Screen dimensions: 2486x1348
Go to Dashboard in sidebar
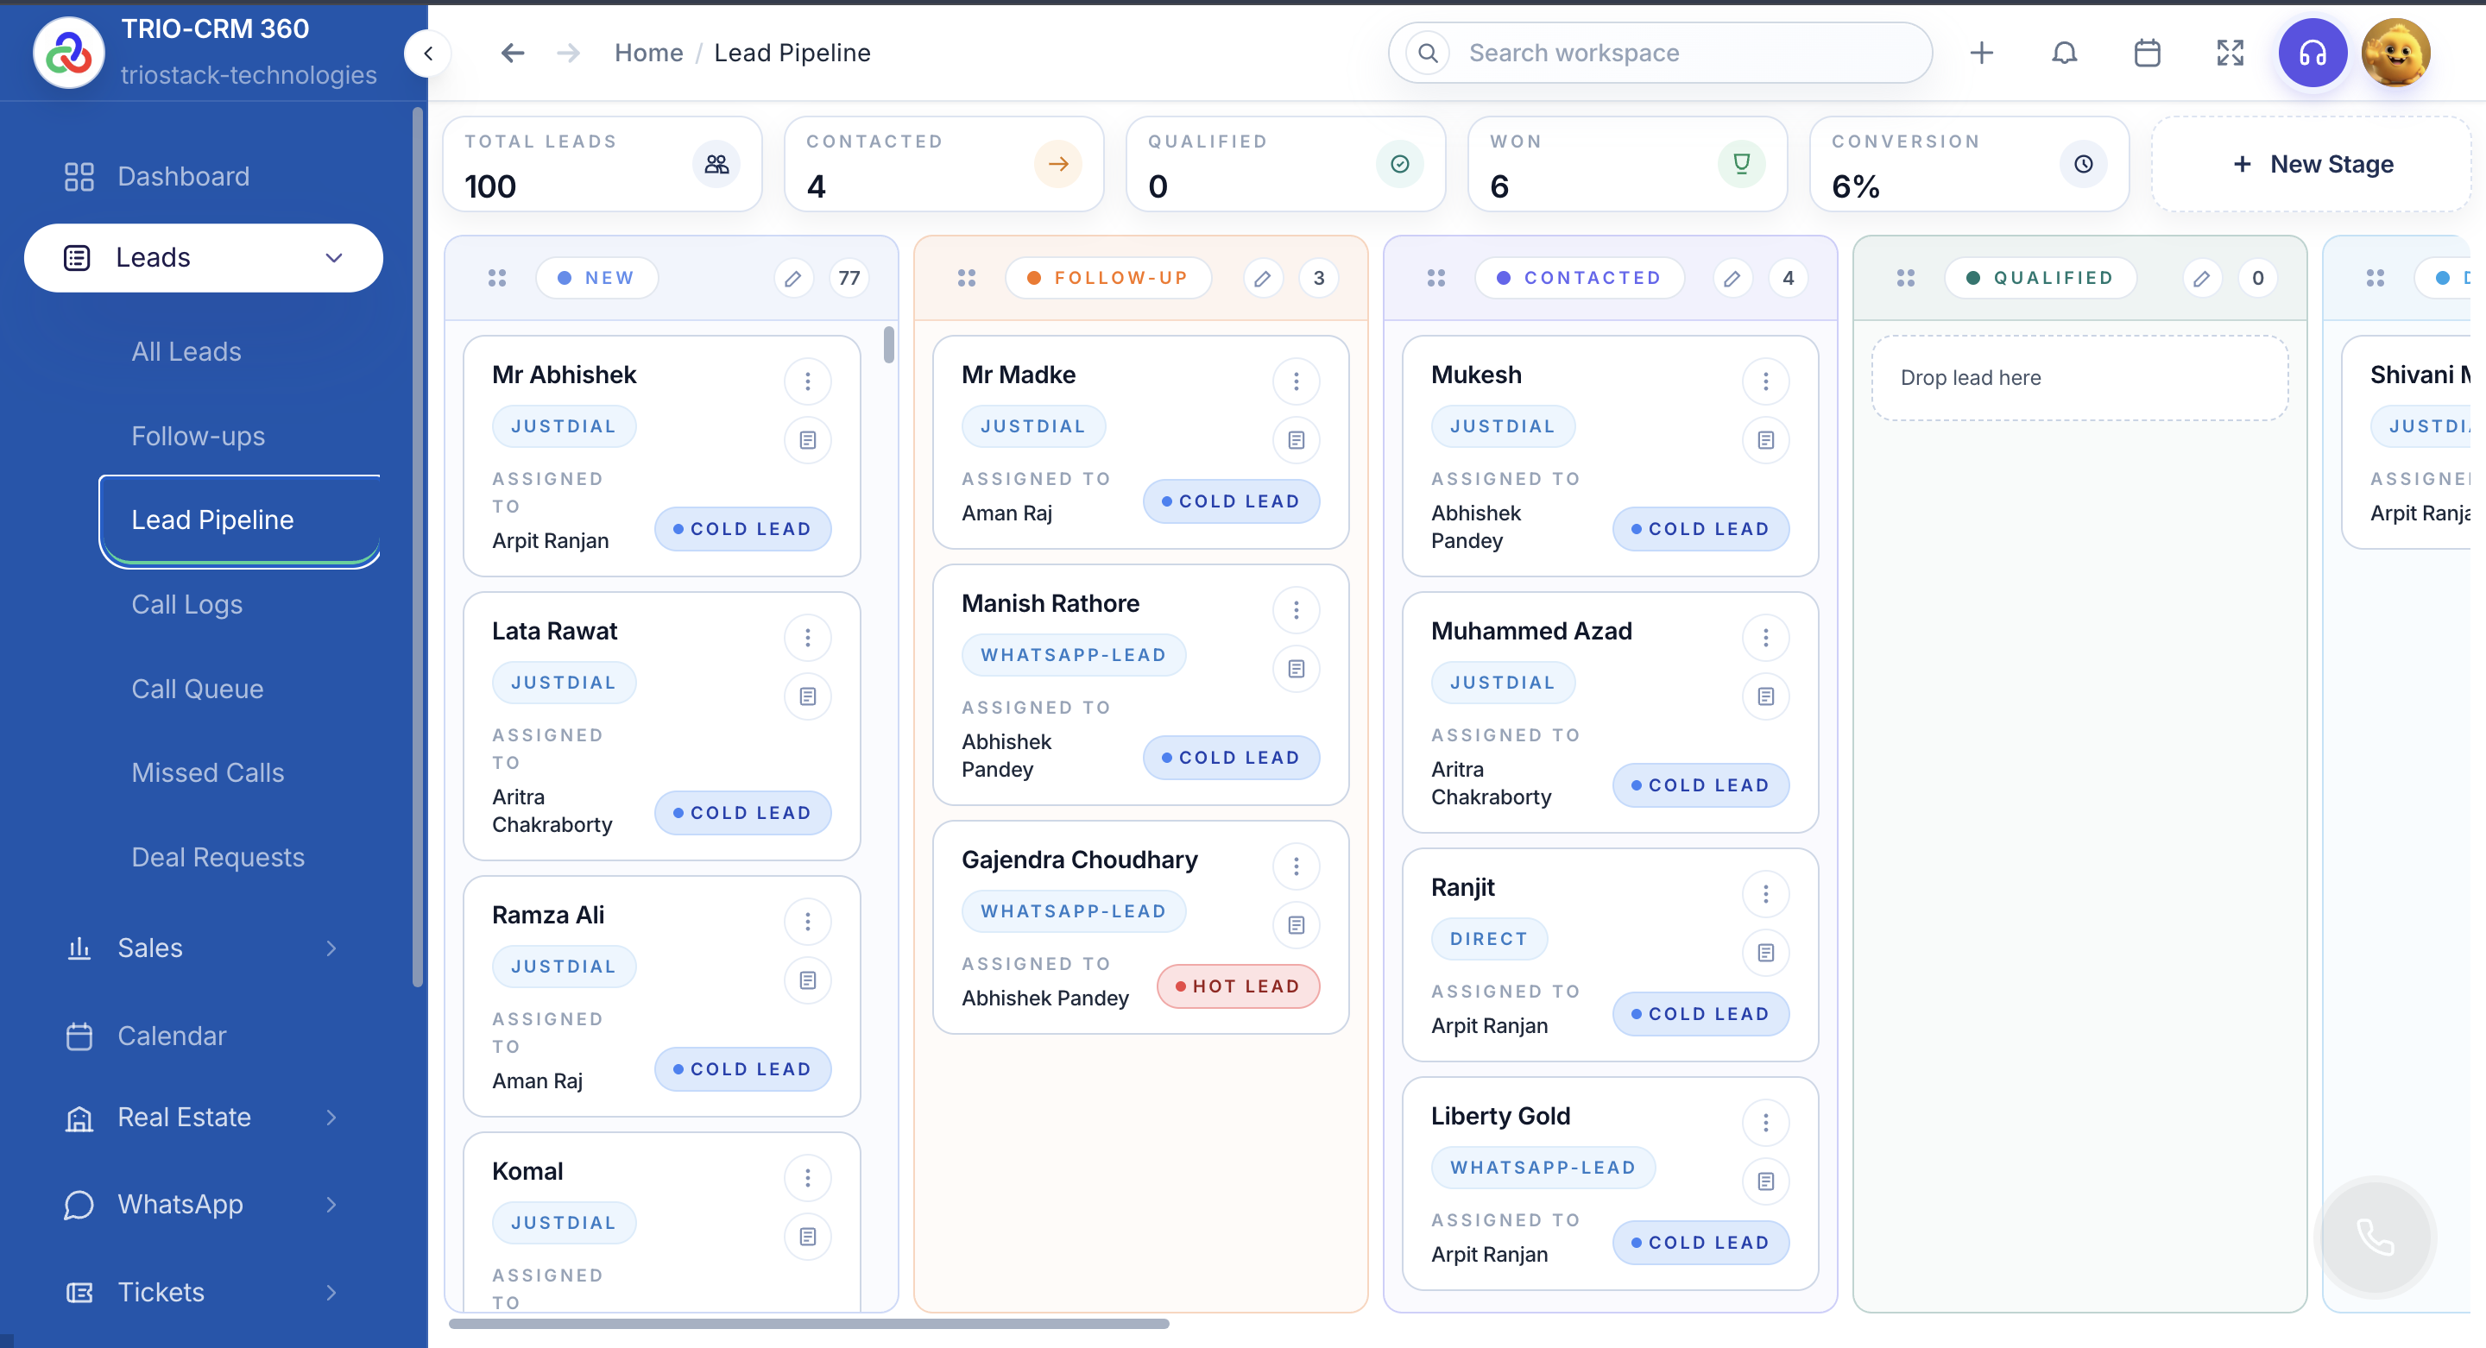point(183,177)
